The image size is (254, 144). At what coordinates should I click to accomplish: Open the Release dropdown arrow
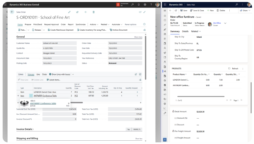tap(44, 30)
